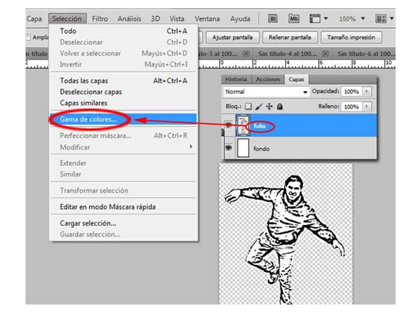The height and width of the screenshot is (315, 420).
Task: Switch to the Acciones panel tab
Action: point(268,79)
